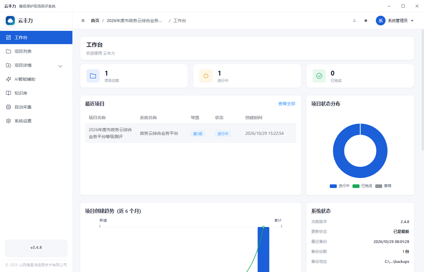The width and height of the screenshot is (424, 272).
Task: Click the 自动采集 chip icon
Action: click(x=8, y=107)
